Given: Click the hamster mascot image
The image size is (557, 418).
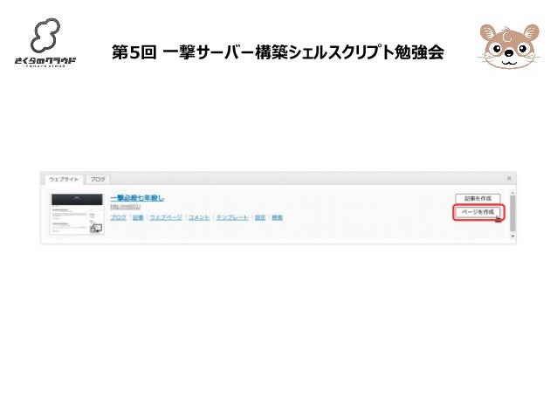Looking at the screenshot, I should pyautogui.click(x=509, y=46).
